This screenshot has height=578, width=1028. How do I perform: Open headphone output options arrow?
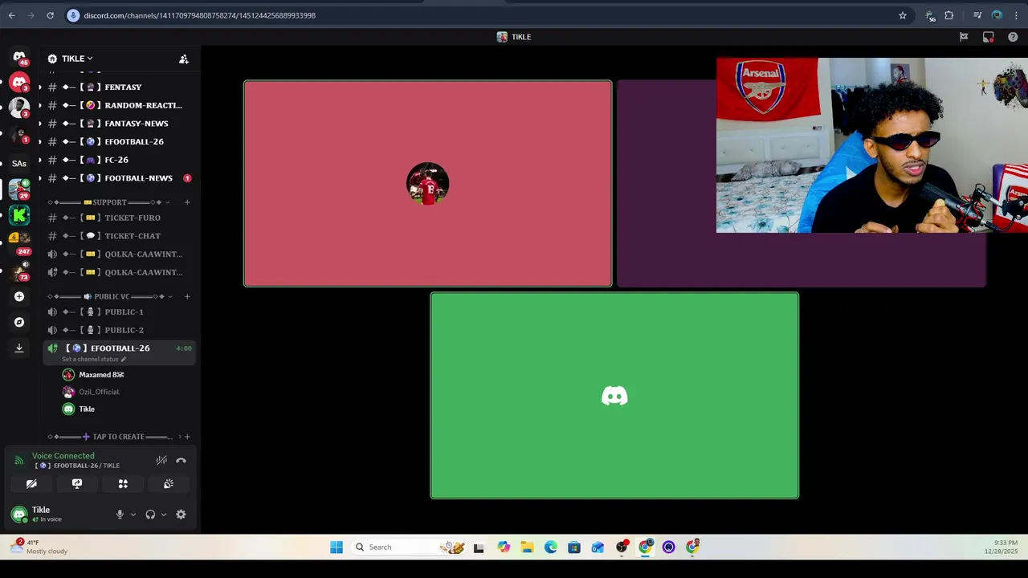164,515
